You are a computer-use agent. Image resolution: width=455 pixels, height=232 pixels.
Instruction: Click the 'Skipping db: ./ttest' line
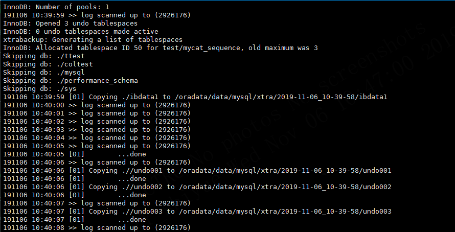point(44,56)
